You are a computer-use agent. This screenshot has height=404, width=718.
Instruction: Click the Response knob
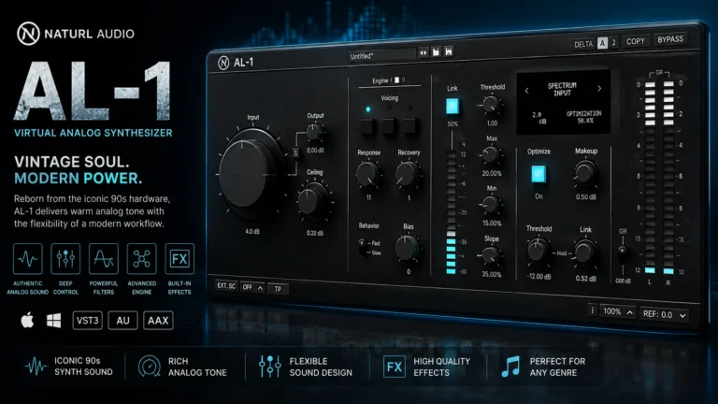pos(367,174)
